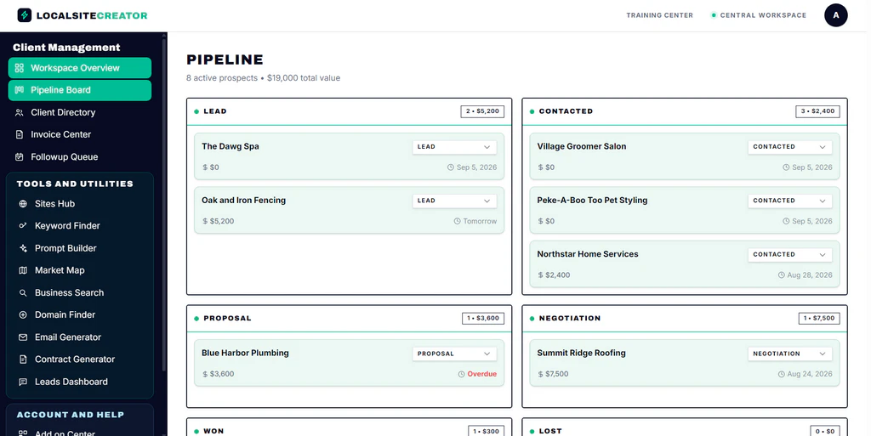Open stage dropdown for Blue Harbor Plumbing
Viewport: 871px width, 436px height.
coord(454,354)
